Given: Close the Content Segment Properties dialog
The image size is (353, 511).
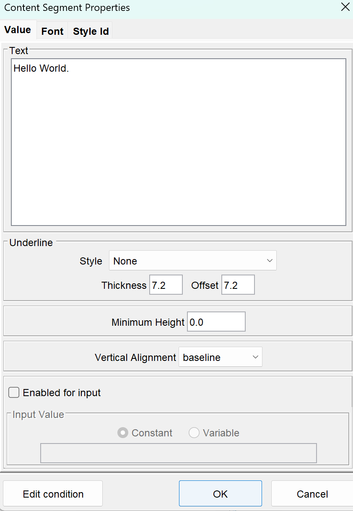Looking at the screenshot, I should point(345,8).
